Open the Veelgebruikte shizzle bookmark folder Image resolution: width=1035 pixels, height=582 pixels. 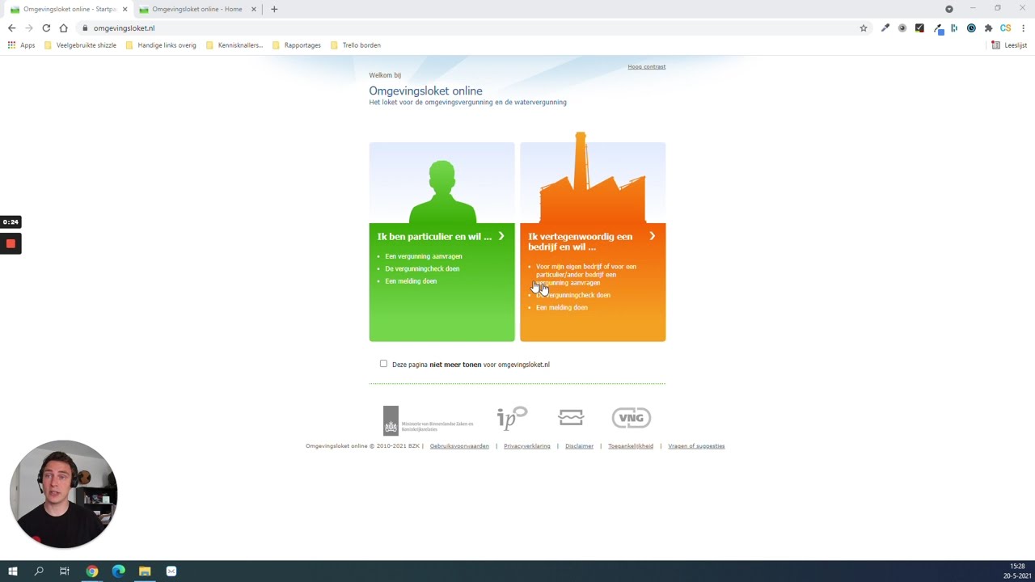(x=80, y=45)
